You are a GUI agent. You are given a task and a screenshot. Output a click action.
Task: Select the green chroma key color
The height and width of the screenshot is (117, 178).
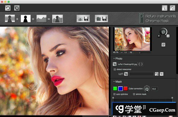[115, 89]
